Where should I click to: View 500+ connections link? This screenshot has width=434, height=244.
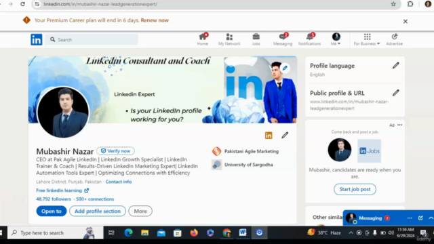point(95,199)
